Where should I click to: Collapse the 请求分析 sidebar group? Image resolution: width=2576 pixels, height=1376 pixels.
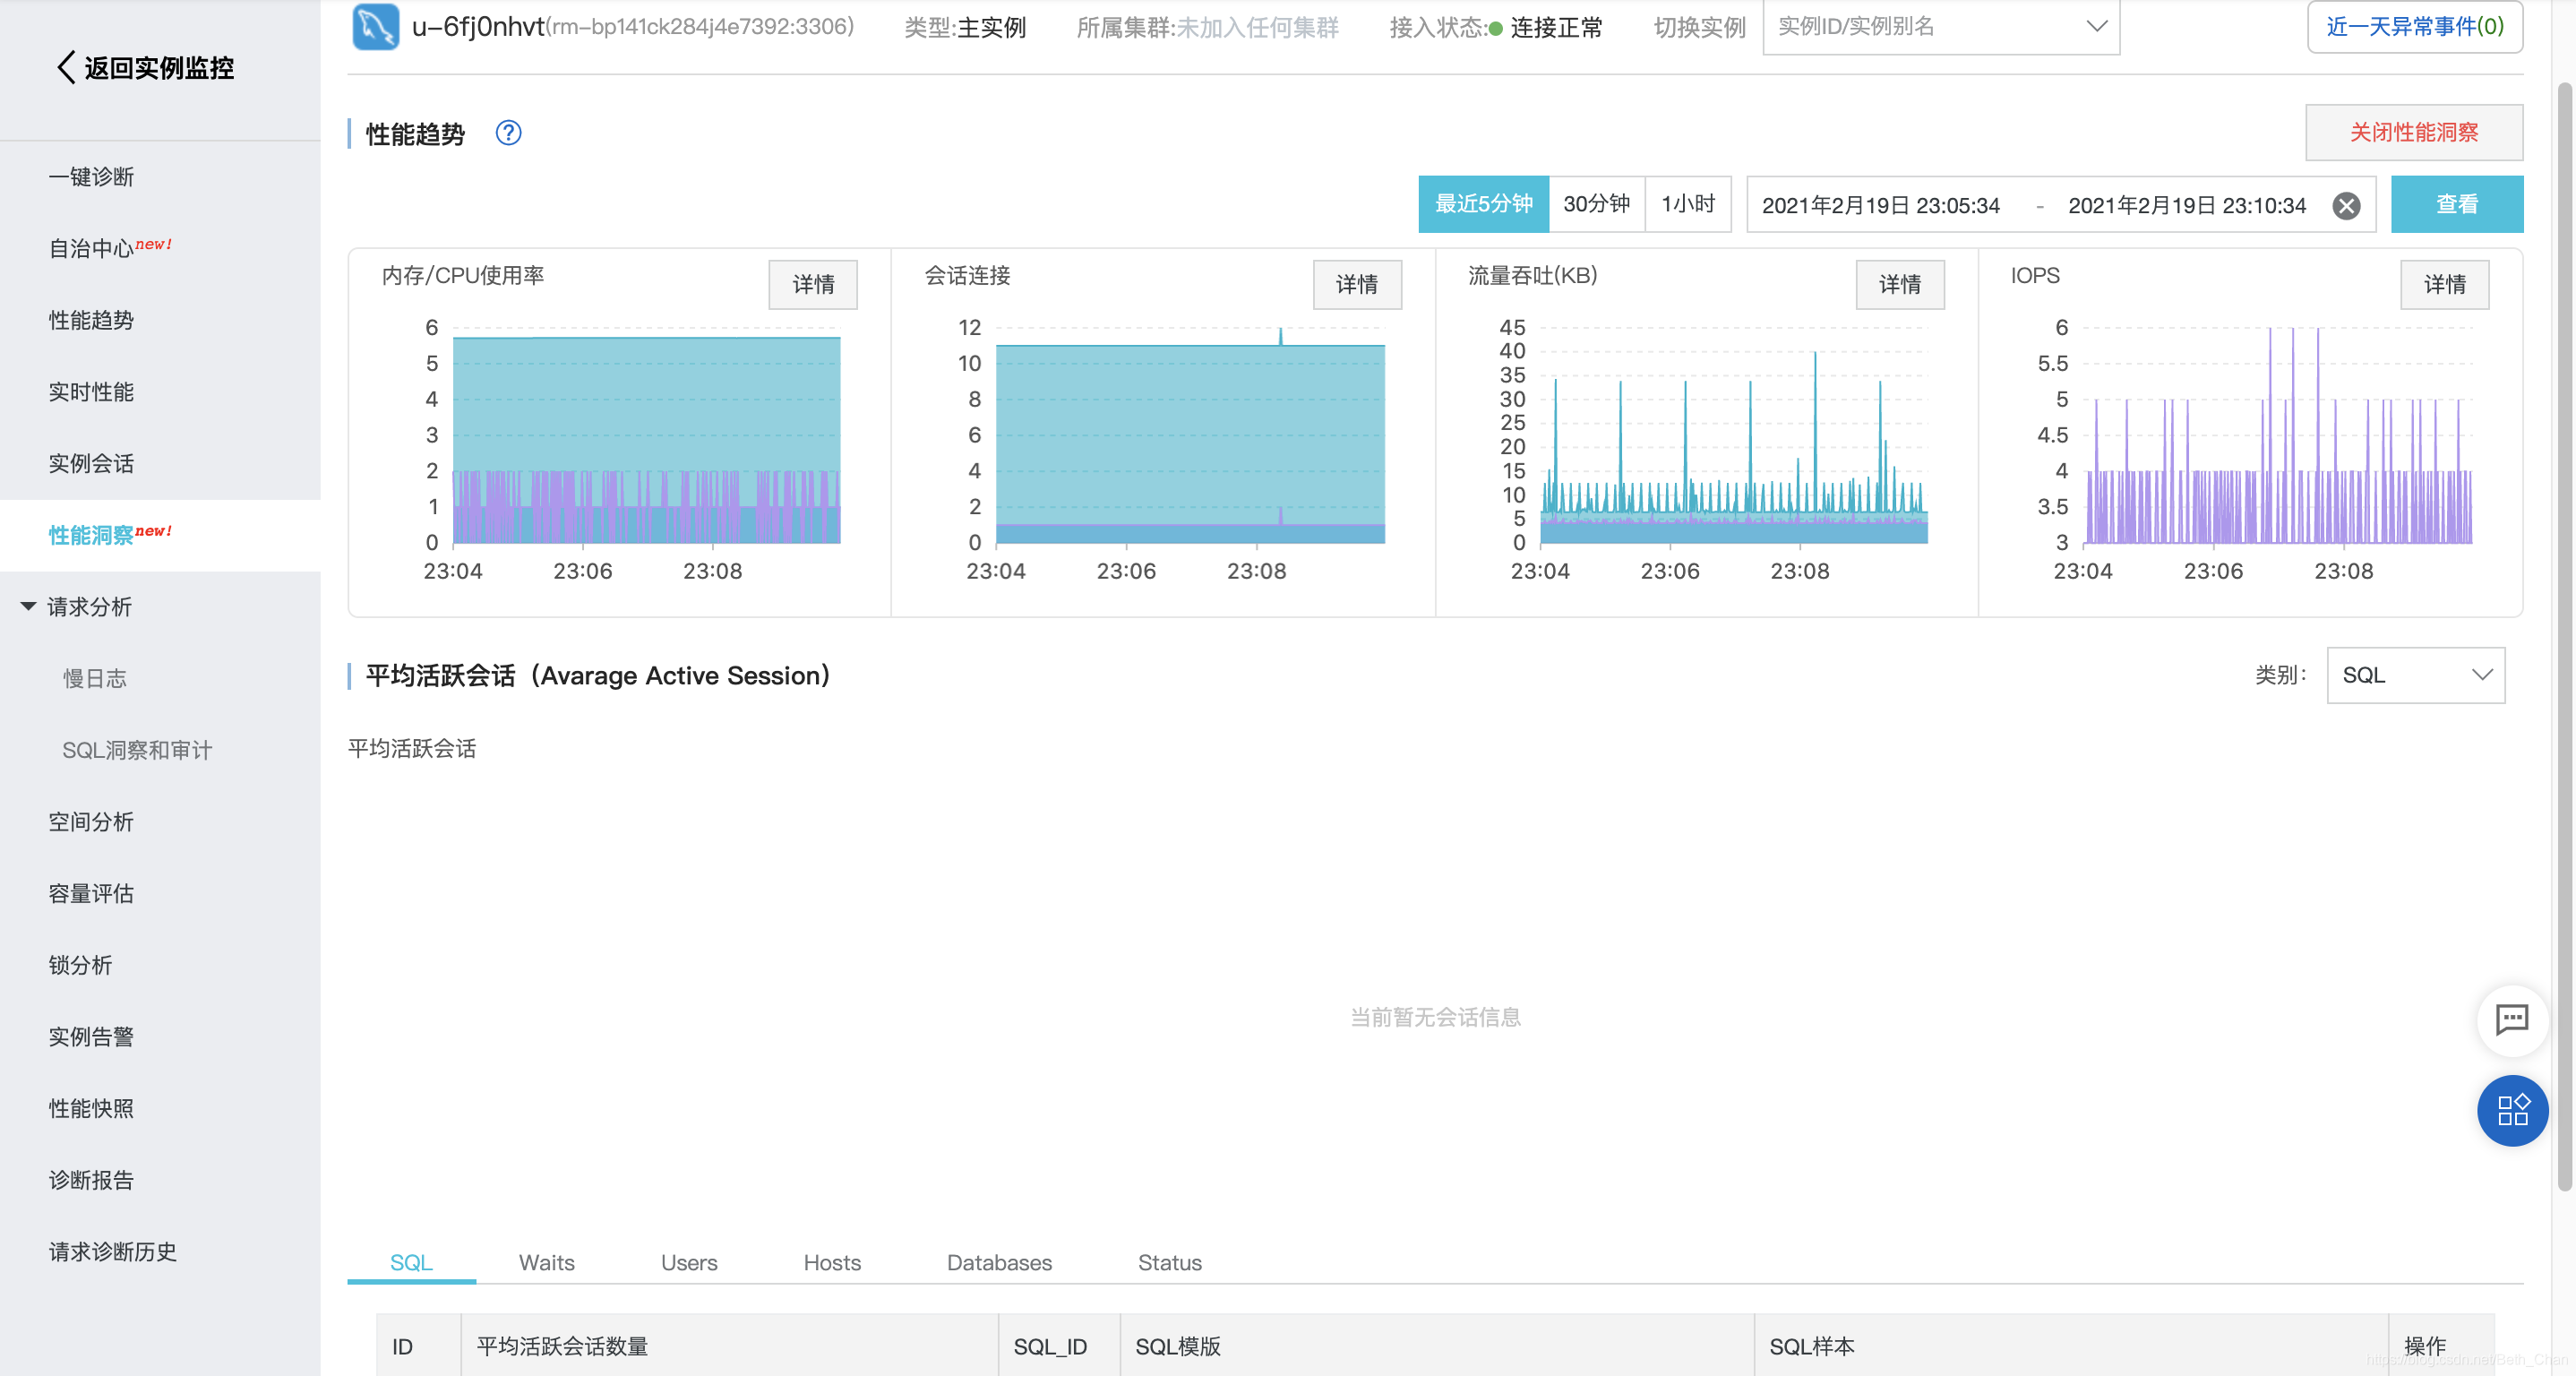click(29, 606)
